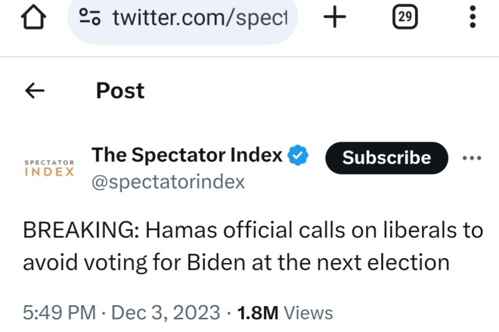Open the @spectatorindex profile handle
This screenshot has height=332, width=499.
tap(168, 181)
